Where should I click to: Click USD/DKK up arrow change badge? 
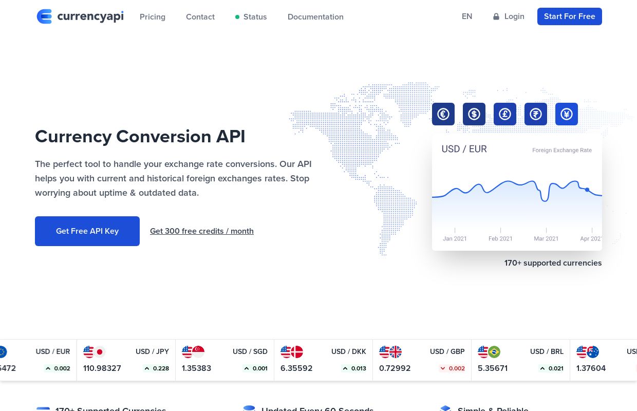353,368
